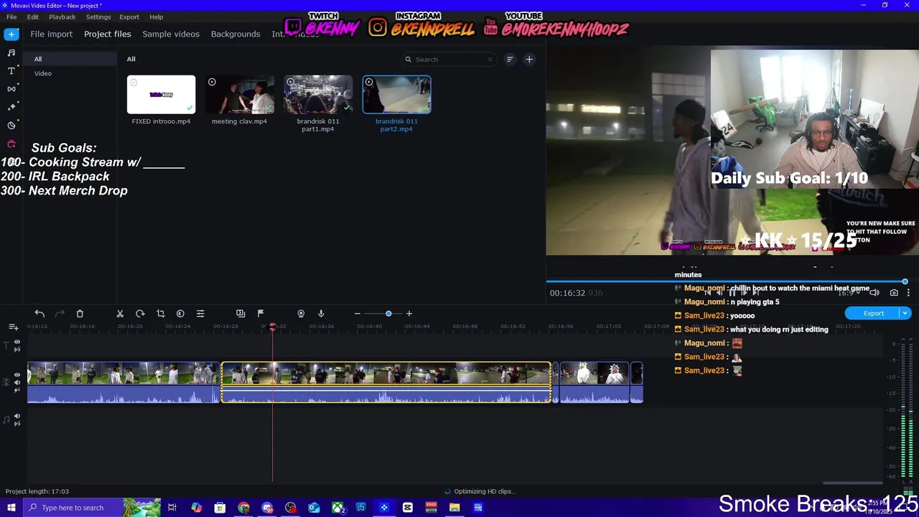
Task: Open Color adjustments icon on timeline toolbar
Action: pyautogui.click(x=180, y=314)
